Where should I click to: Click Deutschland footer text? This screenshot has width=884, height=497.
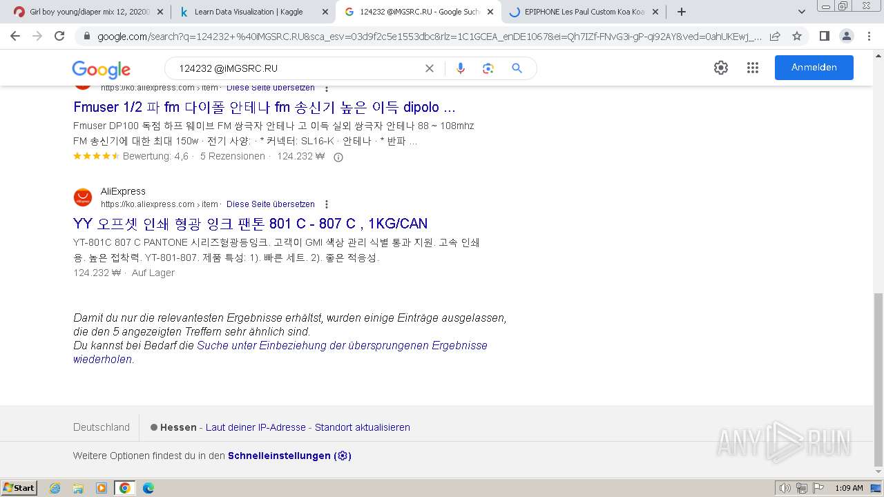[x=102, y=427]
